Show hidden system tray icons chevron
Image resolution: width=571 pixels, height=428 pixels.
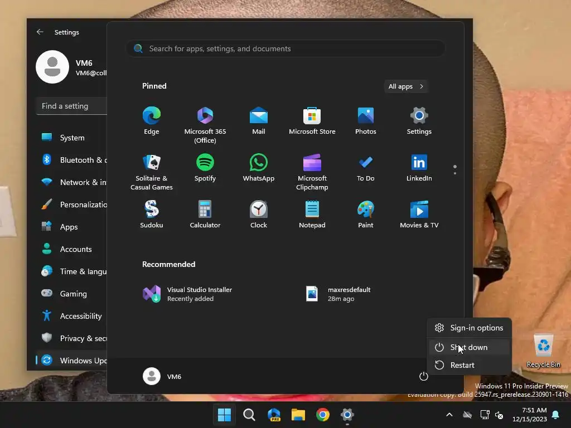[449, 415]
